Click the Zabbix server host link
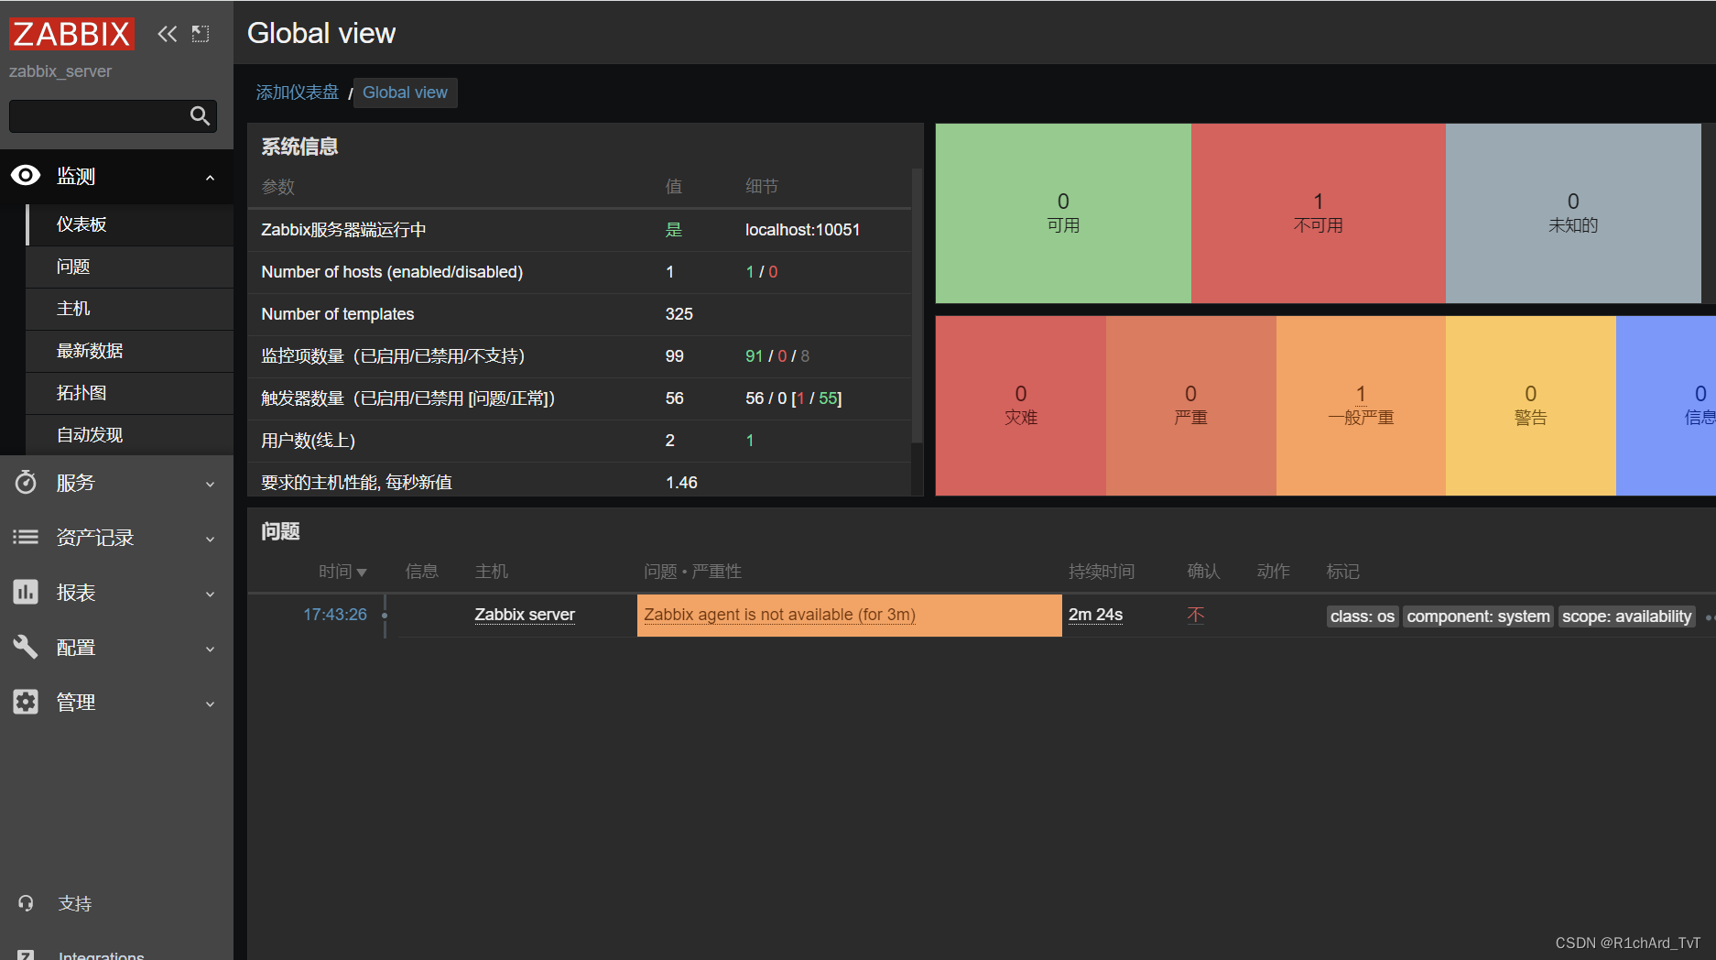Screen dimensions: 1716x960 click(525, 615)
